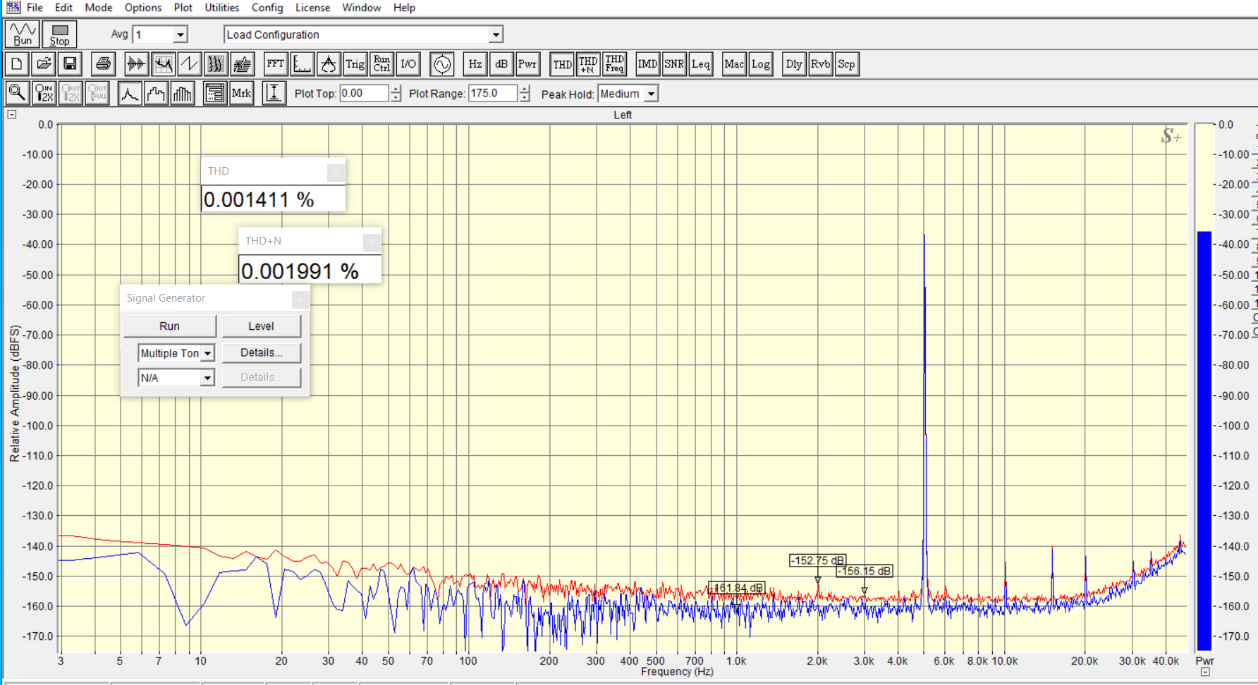
Task: Open Trig trigger settings
Action: 355,64
